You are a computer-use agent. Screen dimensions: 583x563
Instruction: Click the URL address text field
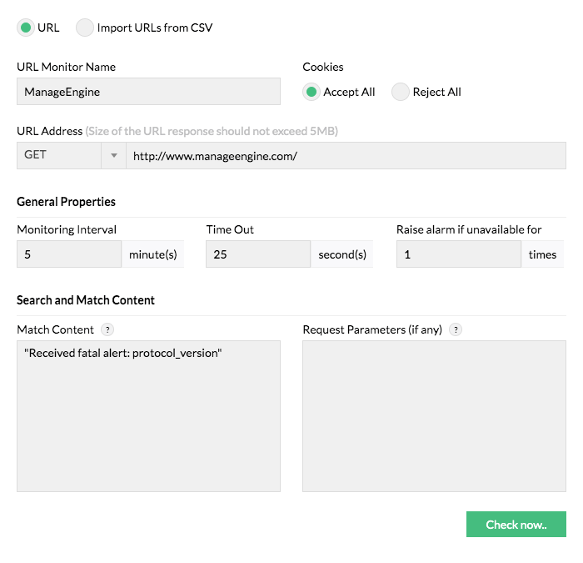(346, 155)
